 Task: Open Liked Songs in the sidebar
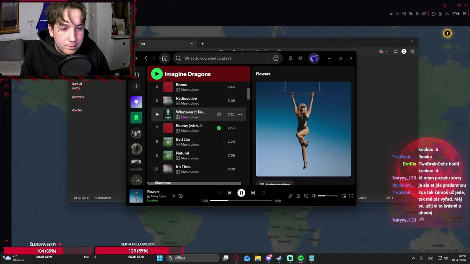(136, 102)
